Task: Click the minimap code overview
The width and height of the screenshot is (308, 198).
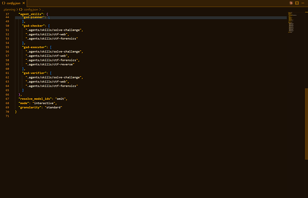Action: 292,22
